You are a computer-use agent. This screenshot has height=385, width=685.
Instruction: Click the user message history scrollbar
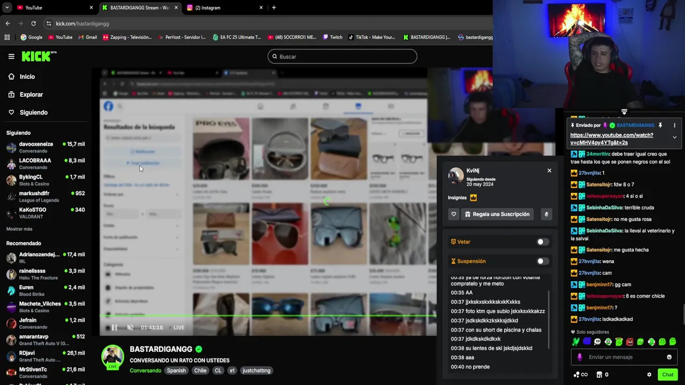click(x=550, y=321)
